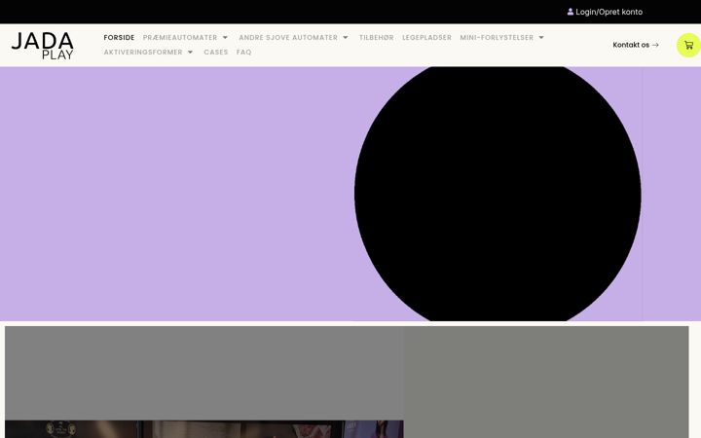Screen dimensions: 701x438
Task: Click the photo thumbnail at bottom left
Action: point(204,429)
